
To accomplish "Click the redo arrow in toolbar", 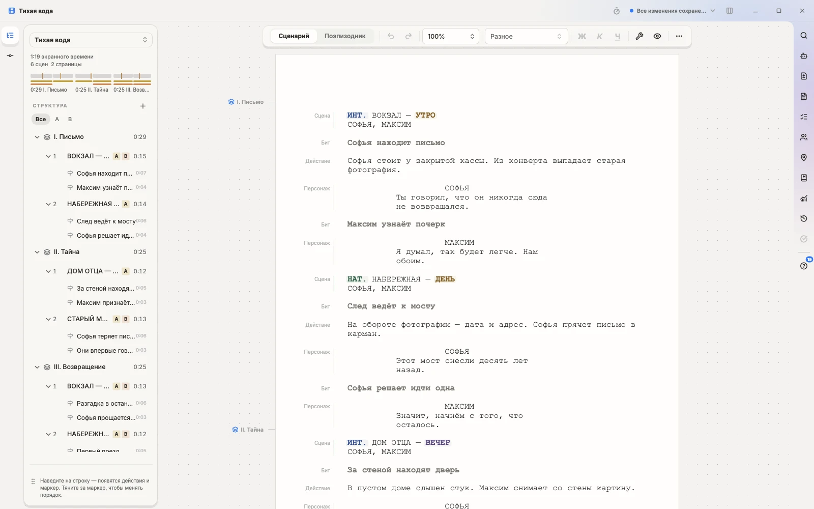I will tap(409, 36).
